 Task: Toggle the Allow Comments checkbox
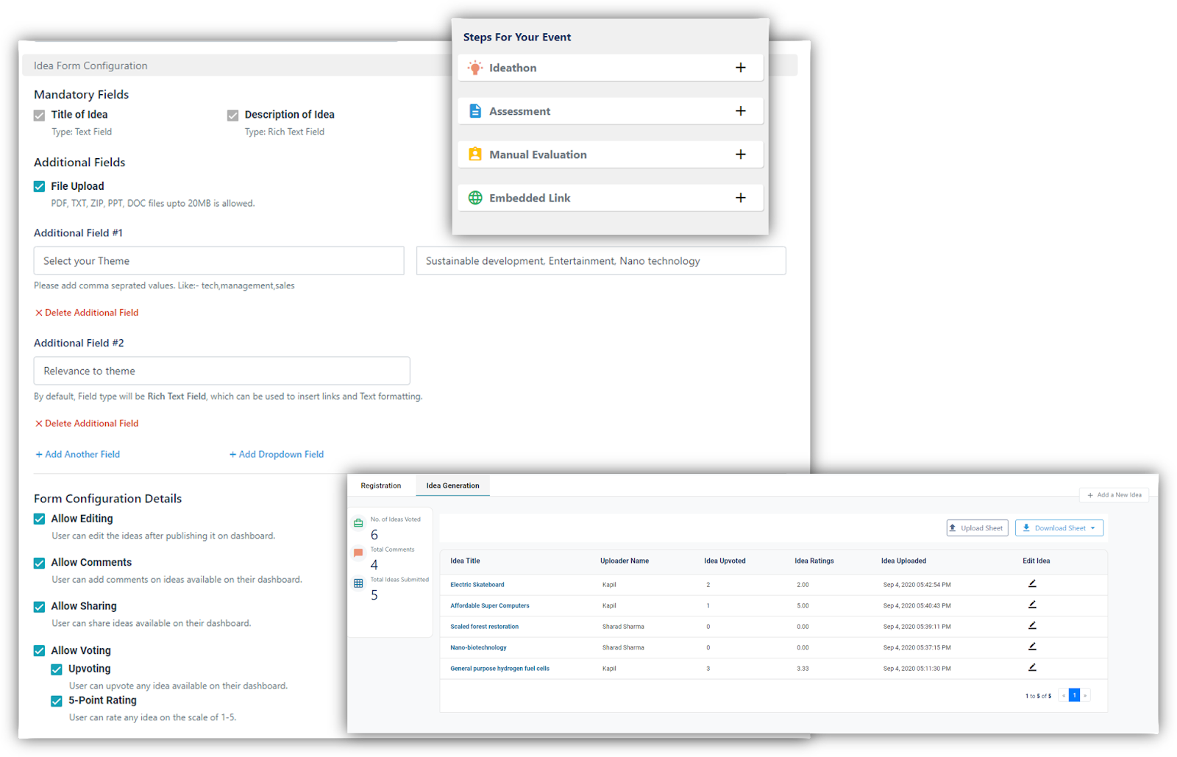click(40, 563)
